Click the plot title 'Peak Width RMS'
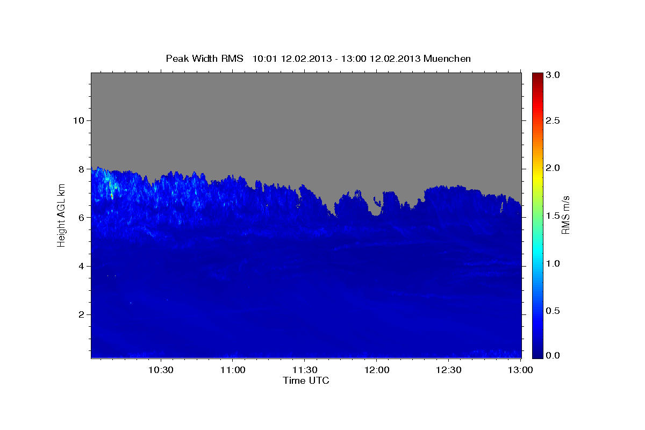This screenshot has height=430, width=645. (205, 59)
